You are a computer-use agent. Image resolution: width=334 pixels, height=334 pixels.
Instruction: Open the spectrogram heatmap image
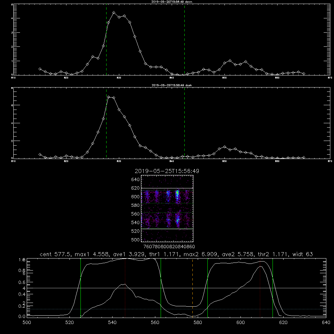coord(167,208)
